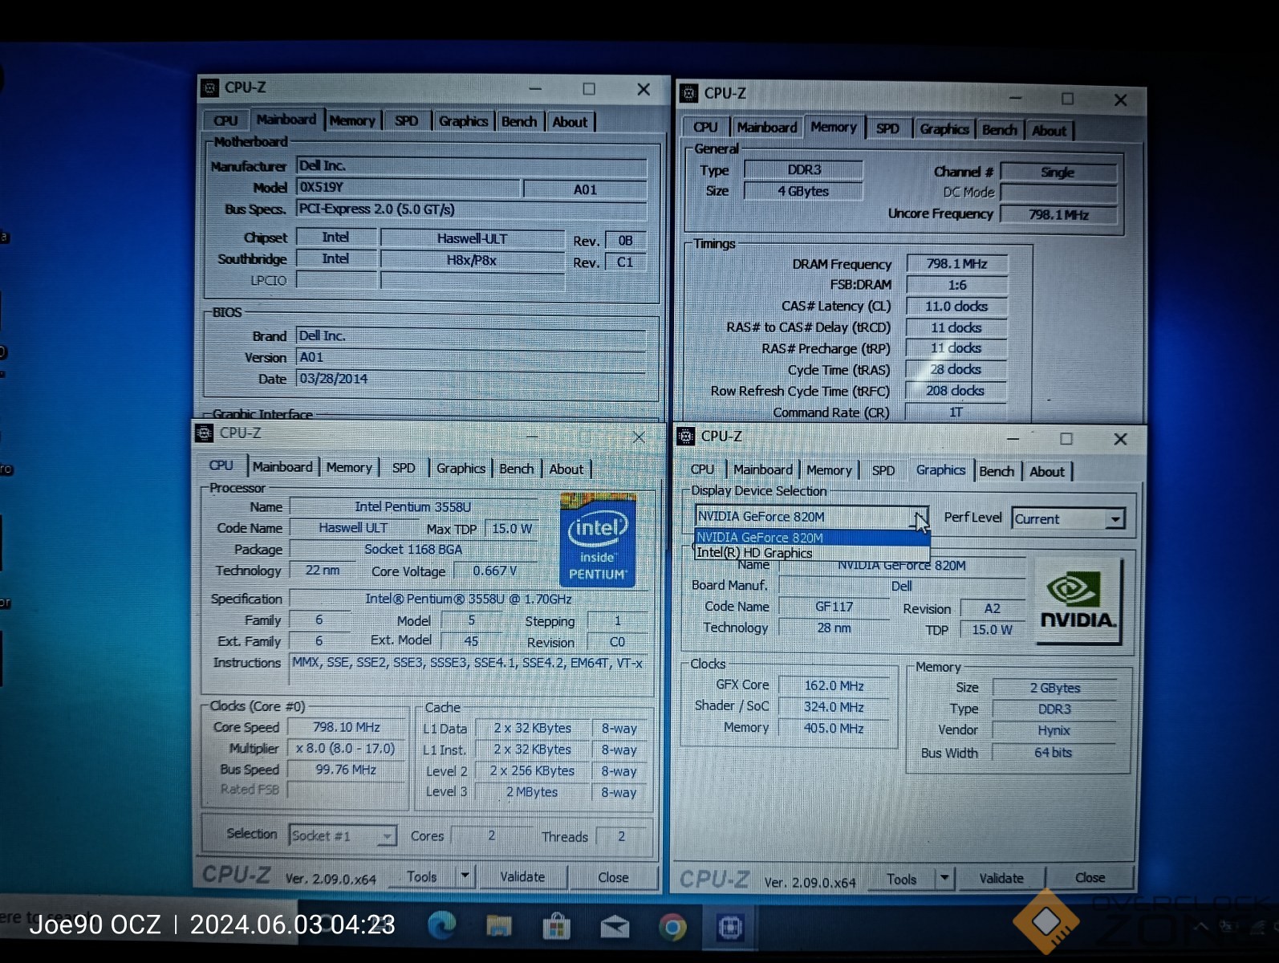This screenshot has height=963, width=1279.
Task: Open Microsoft Edge from the taskbar
Action: 441,926
